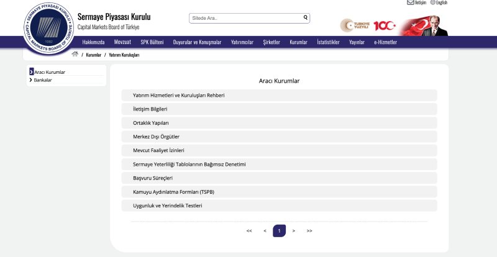
Task: Open the Kurumlar menu
Action: (x=299, y=42)
